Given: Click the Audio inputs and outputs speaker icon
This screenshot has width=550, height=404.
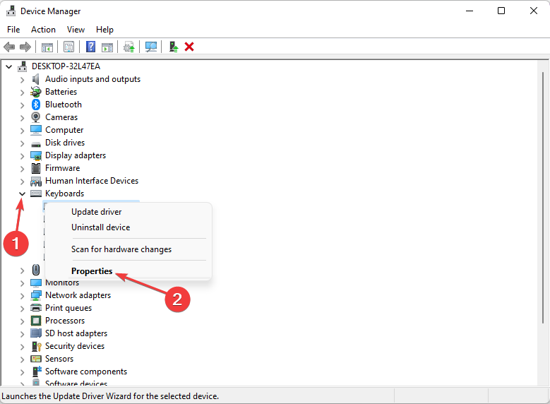Looking at the screenshot, I should (35, 79).
